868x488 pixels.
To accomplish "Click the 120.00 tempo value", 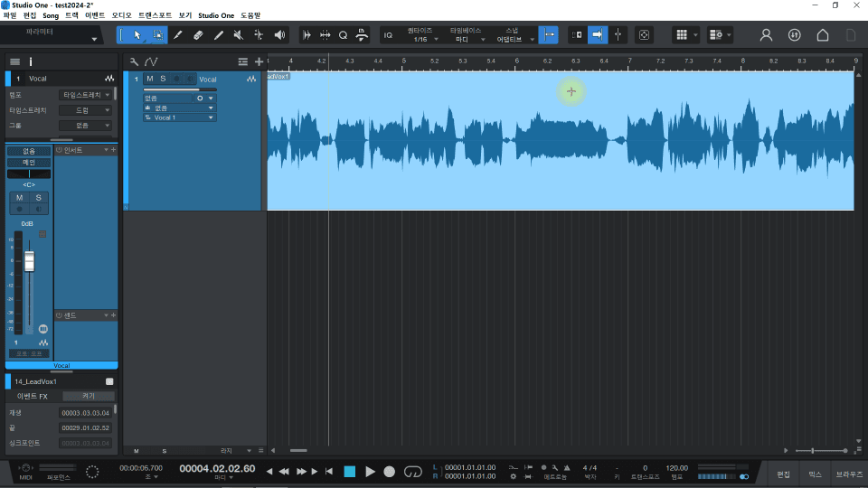I will 676,468.
